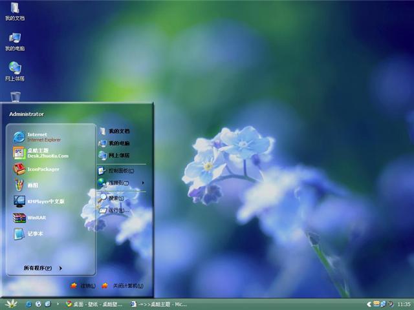Open 搜索 search from Start menu
414x310 pixels.
click(x=116, y=198)
